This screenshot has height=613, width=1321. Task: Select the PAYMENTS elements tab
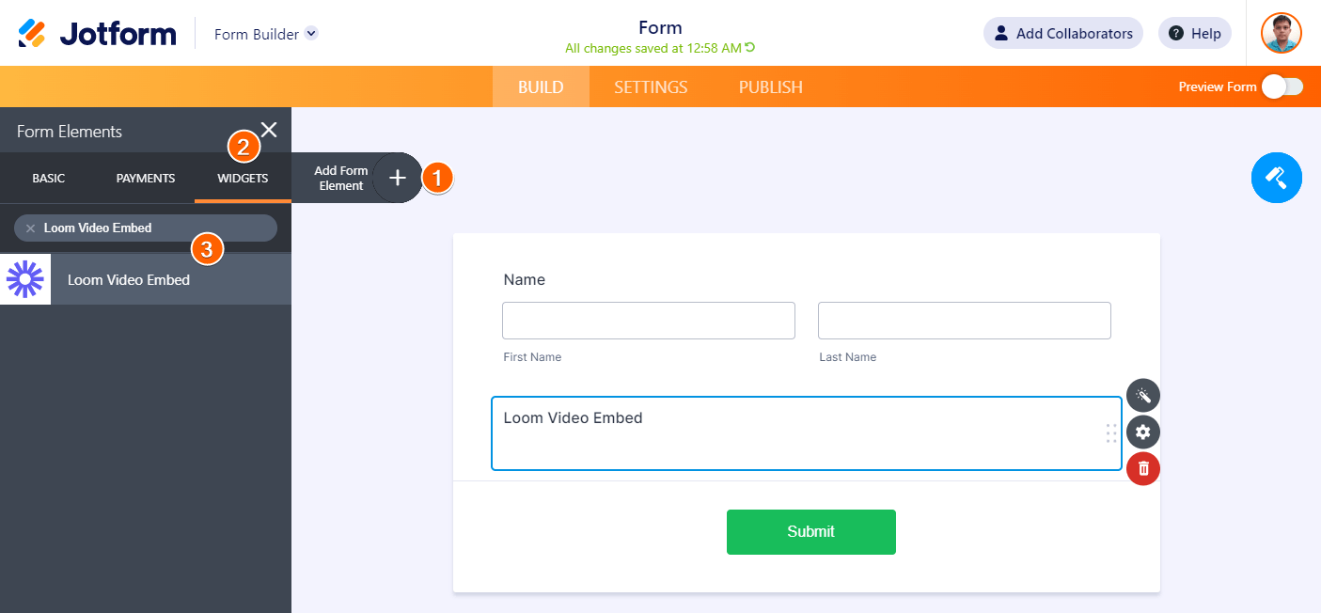pyautogui.click(x=146, y=178)
